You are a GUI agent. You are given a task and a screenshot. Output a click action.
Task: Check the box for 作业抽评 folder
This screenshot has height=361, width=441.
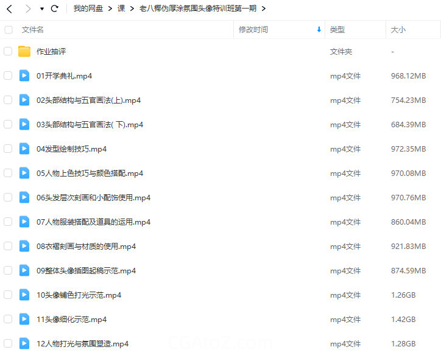[x=8, y=52]
